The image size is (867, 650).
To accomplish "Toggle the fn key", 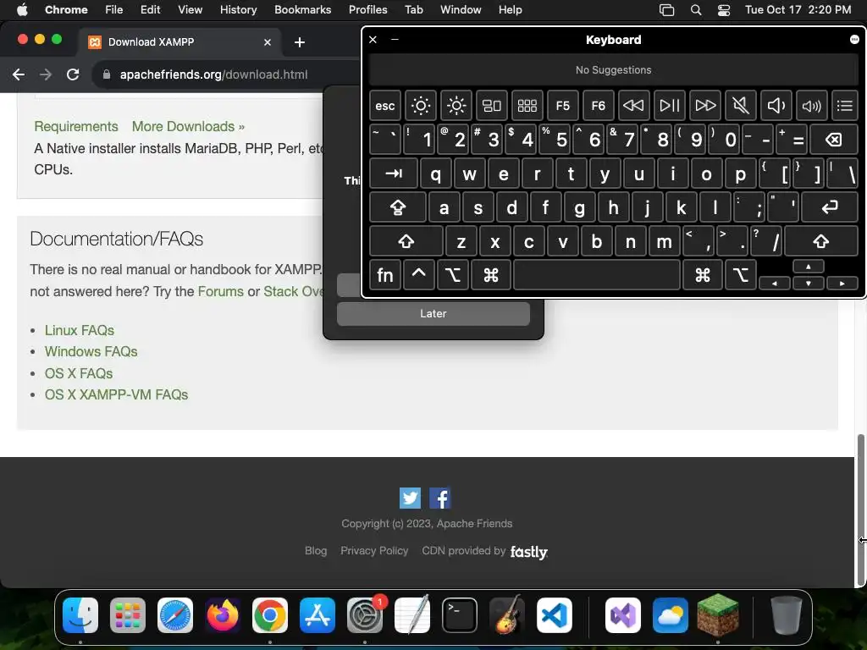I will [x=385, y=275].
